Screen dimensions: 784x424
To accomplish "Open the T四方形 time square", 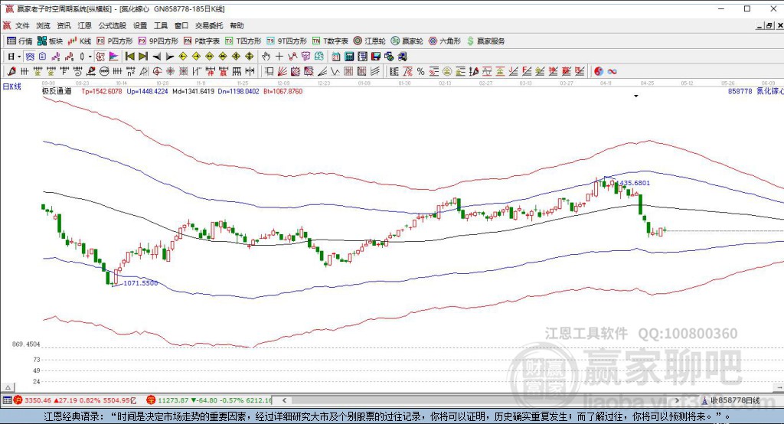I will pyautogui.click(x=243, y=41).
